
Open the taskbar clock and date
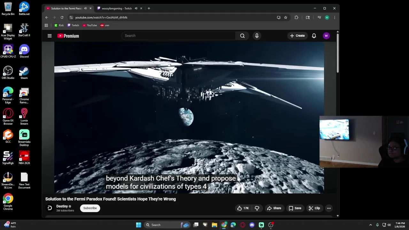(x=400, y=225)
